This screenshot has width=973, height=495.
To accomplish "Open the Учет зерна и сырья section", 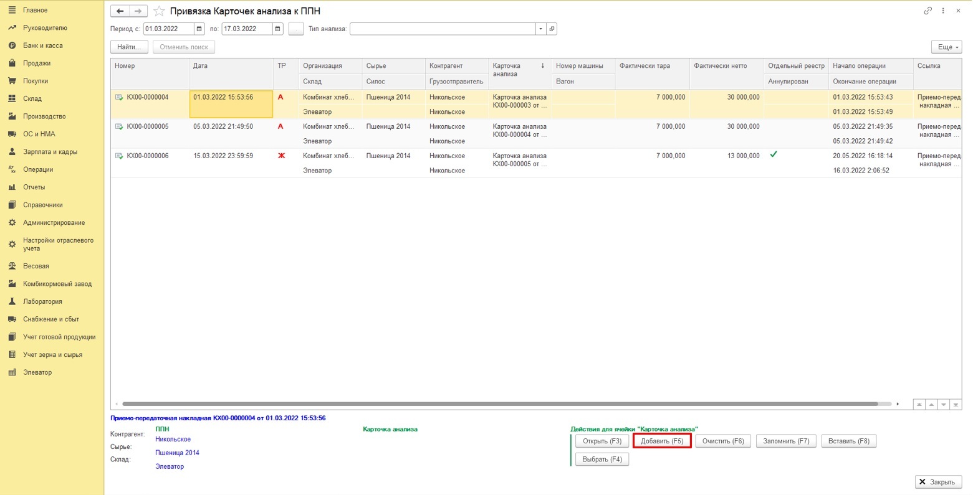I will point(52,355).
